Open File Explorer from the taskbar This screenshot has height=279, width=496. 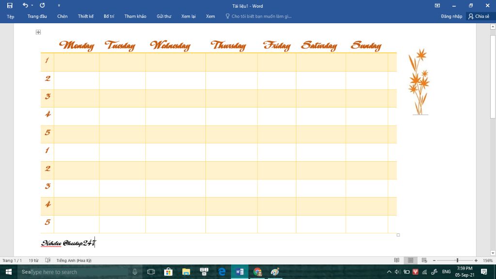click(x=186, y=272)
